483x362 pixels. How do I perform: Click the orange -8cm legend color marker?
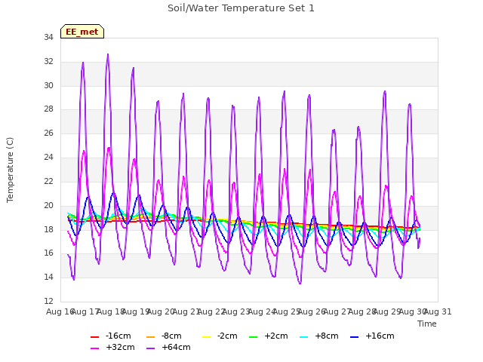151,337
